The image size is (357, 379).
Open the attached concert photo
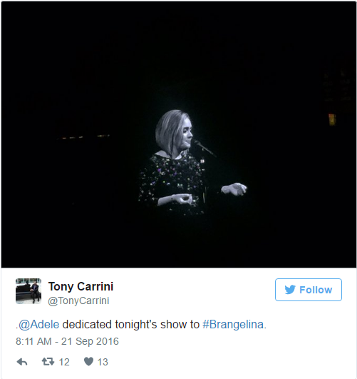[179, 134]
